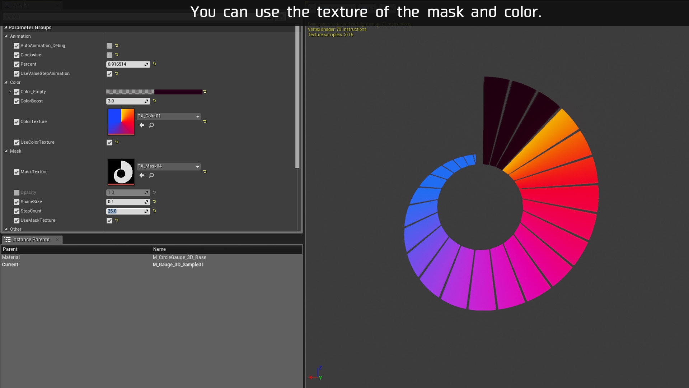689x388 pixels.
Task: Open the TX_Color01 texture dropdown
Action: (197, 116)
